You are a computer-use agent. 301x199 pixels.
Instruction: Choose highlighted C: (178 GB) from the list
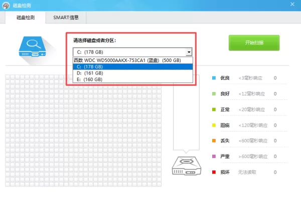click(132, 66)
